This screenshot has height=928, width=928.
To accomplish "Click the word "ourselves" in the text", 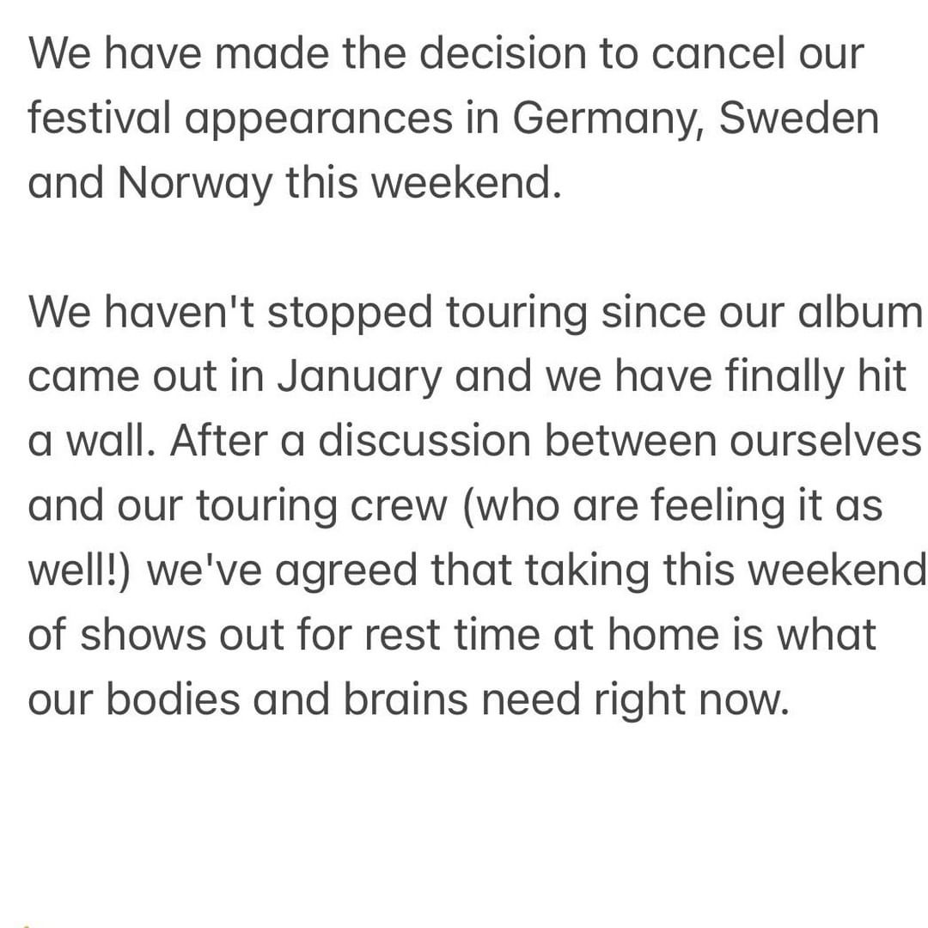I will pyautogui.click(x=826, y=443).
